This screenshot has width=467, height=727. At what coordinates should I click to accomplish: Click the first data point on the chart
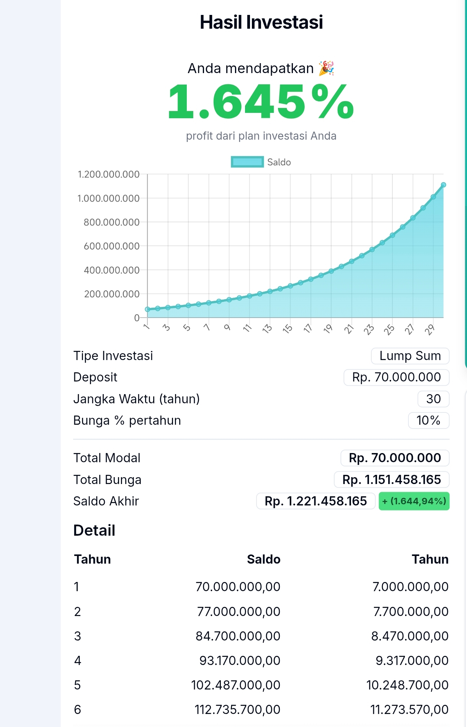(x=147, y=309)
